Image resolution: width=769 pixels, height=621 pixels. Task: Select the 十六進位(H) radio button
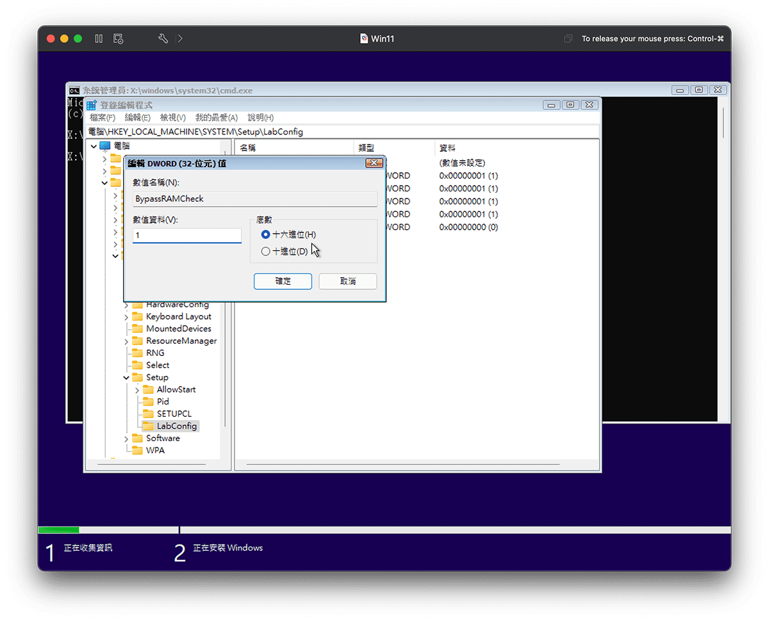(265, 234)
